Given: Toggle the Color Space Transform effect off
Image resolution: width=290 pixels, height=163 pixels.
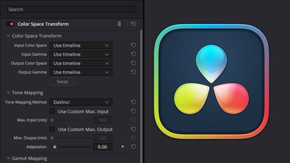Looking at the screenshot, I should click(10, 24).
